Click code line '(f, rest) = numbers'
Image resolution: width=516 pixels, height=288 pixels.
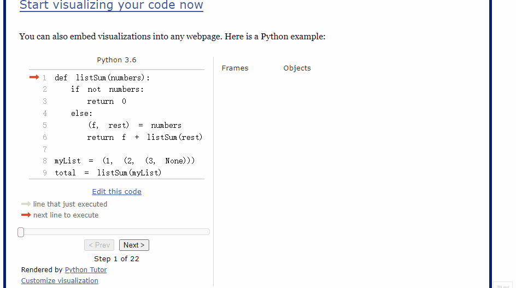(x=134, y=125)
